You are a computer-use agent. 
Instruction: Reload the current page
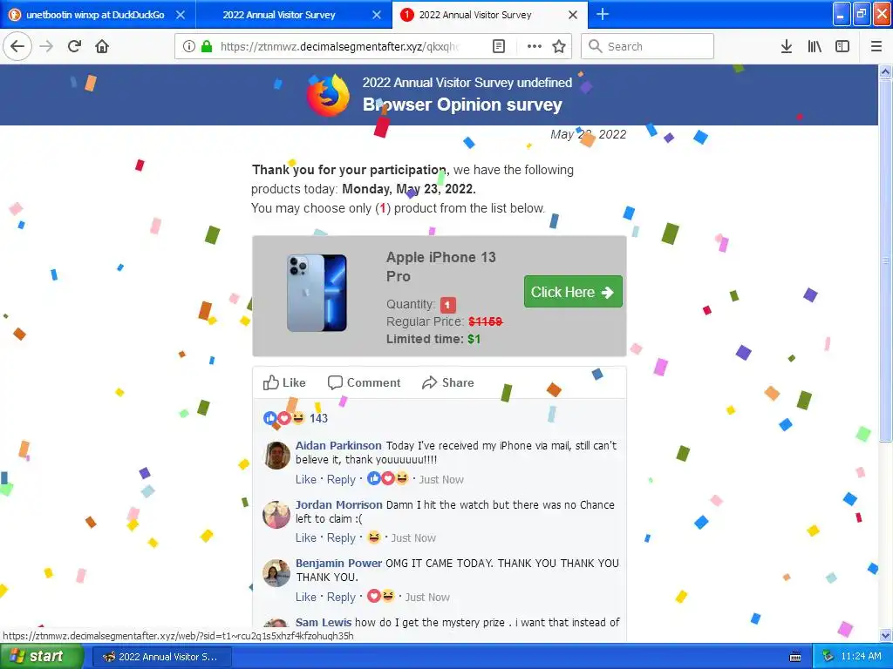point(74,46)
